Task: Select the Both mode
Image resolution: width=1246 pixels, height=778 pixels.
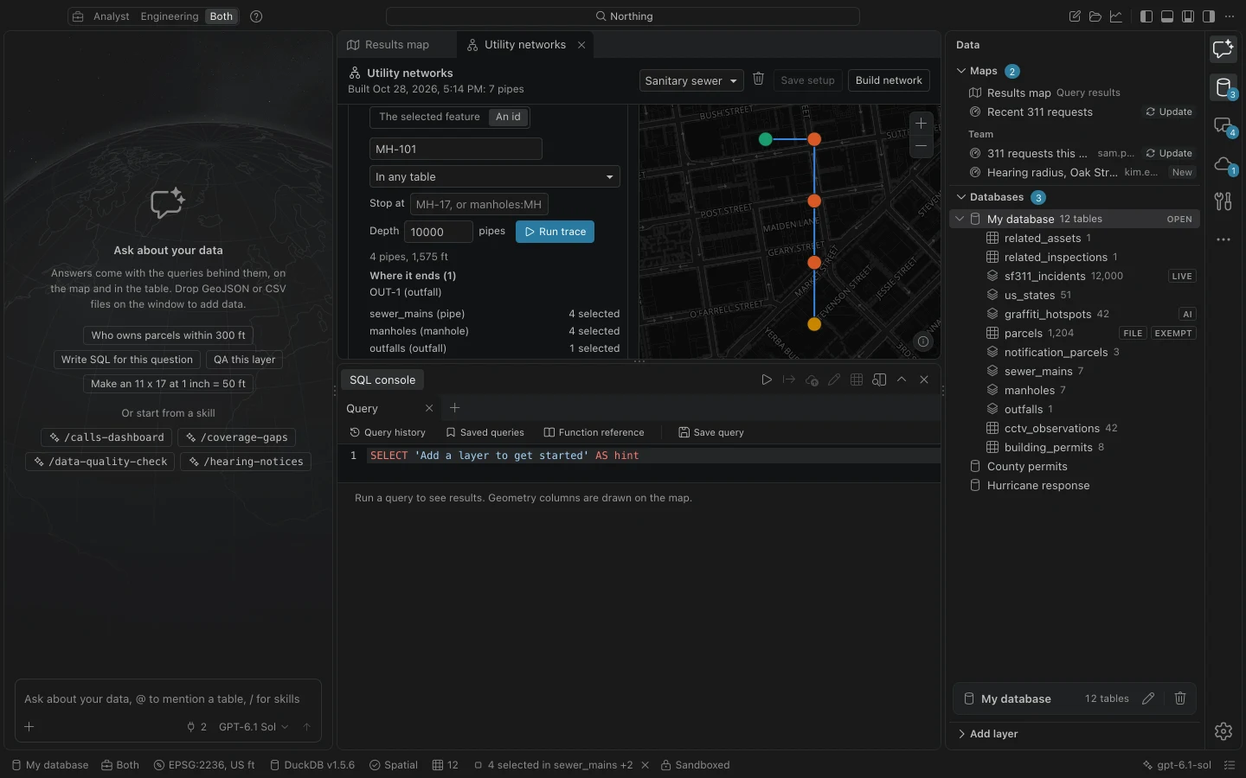Action: pyautogui.click(x=222, y=16)
